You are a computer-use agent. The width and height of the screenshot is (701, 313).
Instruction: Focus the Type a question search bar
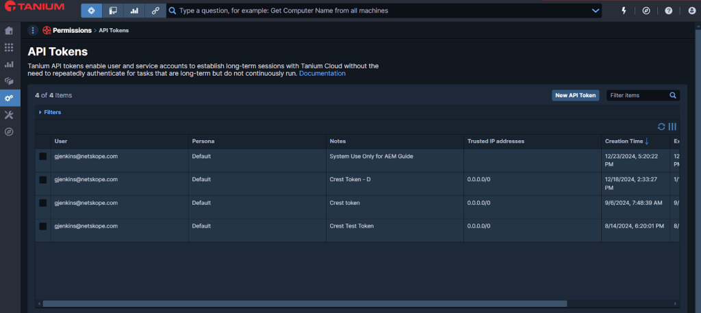[x=383, y=11]
